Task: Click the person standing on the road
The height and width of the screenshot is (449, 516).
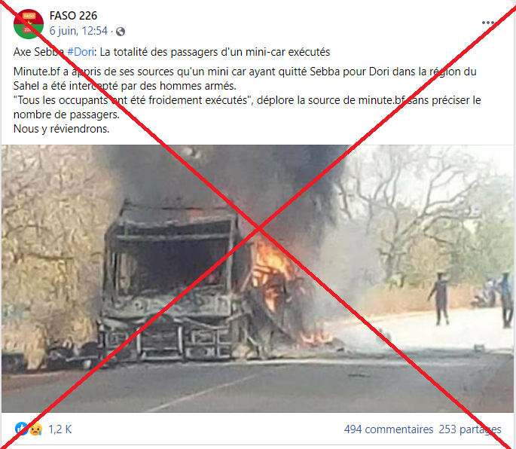Action: point(440,299)
